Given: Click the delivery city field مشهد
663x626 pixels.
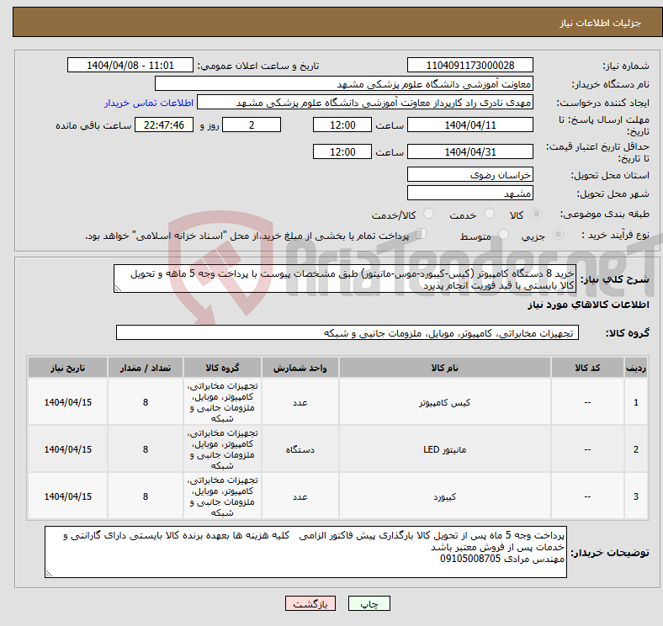Looking at the screenshot, I should [x=469, y=193].
